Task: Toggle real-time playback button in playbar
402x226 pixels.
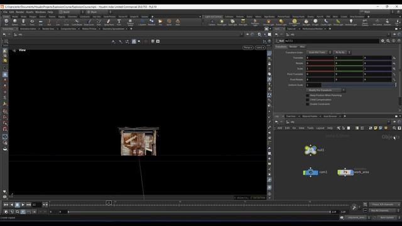Action: point(23,212)
